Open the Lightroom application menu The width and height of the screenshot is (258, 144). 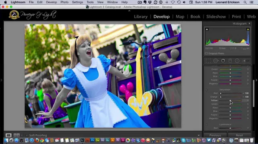(18, 2)
